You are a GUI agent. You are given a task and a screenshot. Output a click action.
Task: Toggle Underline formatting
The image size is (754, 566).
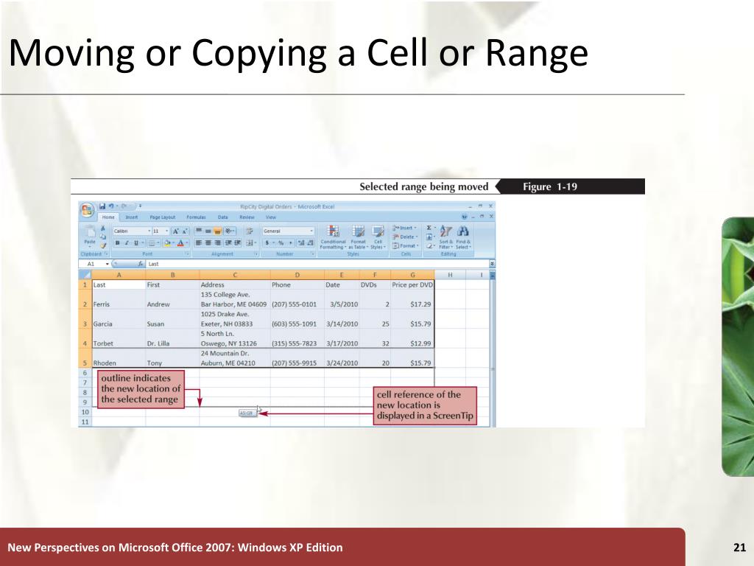tap(136, 243)
